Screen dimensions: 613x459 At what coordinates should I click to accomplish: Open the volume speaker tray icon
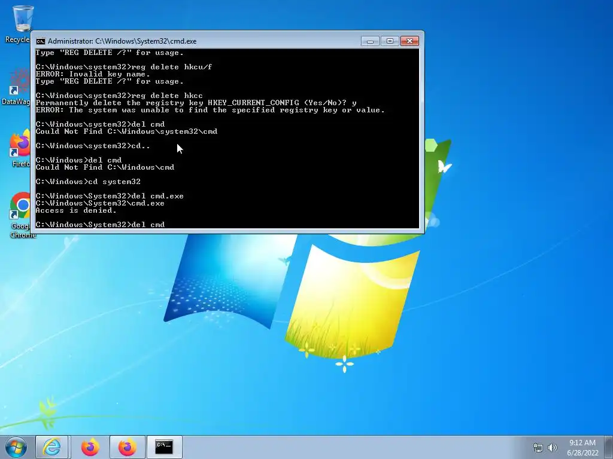coord(553,448)
